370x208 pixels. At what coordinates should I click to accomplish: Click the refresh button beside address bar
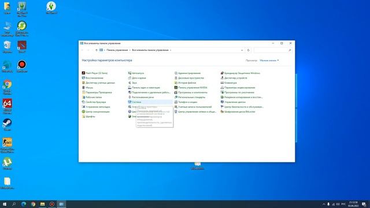point(248,50)
